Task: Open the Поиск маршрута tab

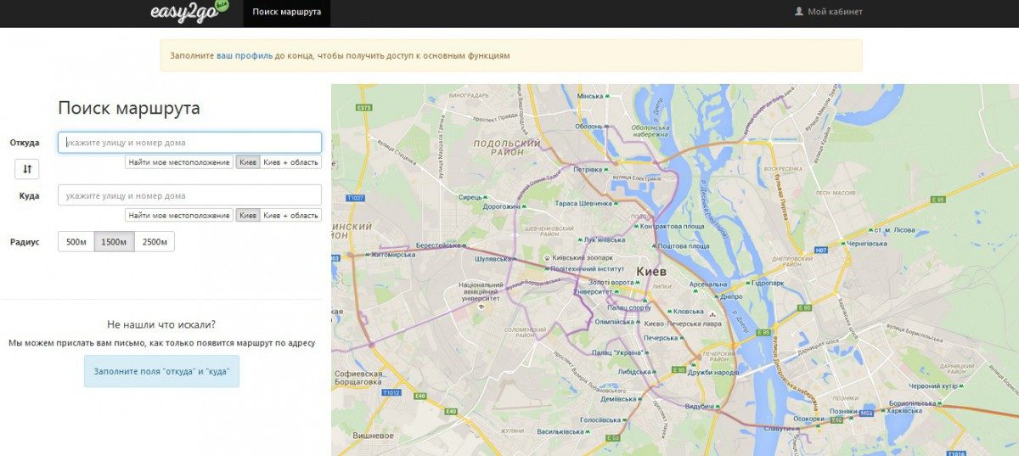Action: click(287, 12)
